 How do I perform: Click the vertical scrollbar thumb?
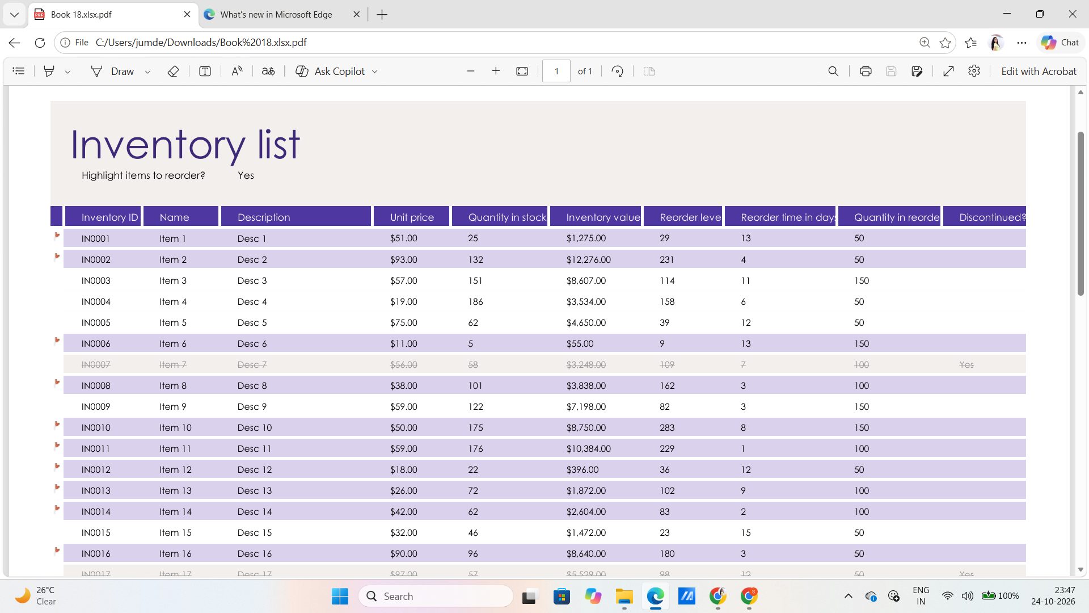click(x=1080, y=213)
